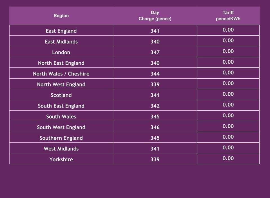The width and height of the screenshot is (270, 198).
Task: Click the Tariff pence/KWh column header
Action: coord(228,16)
